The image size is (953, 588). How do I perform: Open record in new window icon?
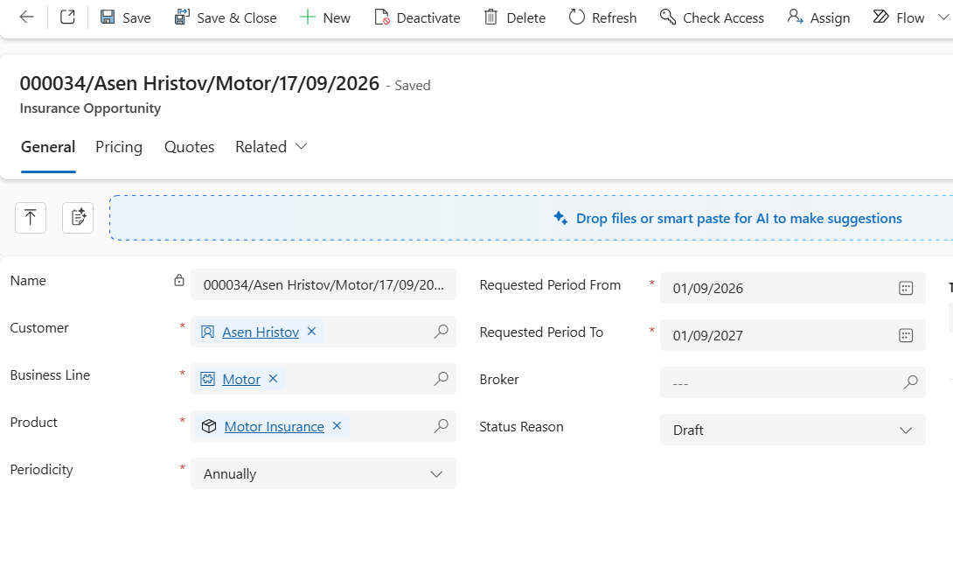(x=67, y=17)
